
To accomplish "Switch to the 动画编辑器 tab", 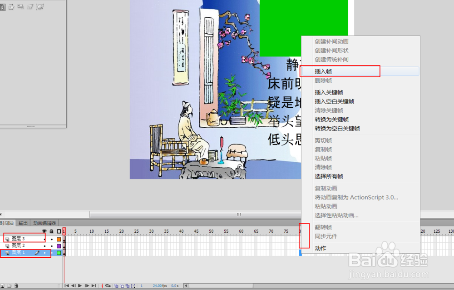I will [44, 223].
